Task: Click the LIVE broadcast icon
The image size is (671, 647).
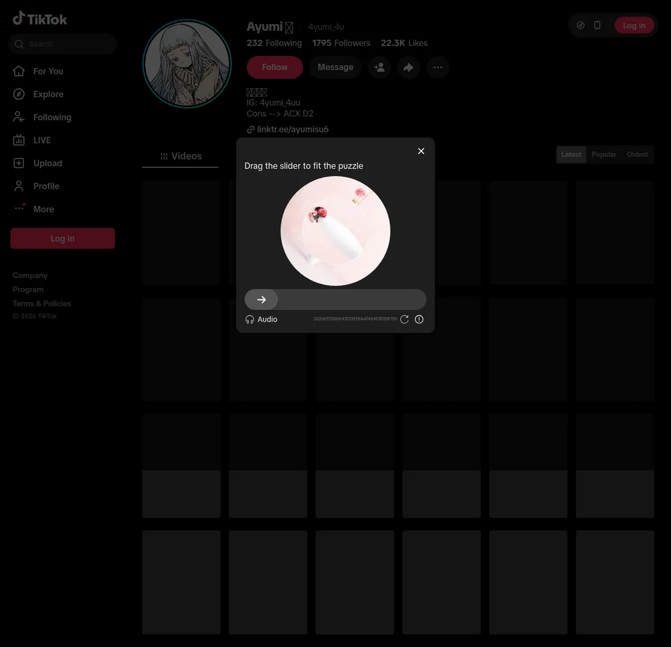Action: 19,140
